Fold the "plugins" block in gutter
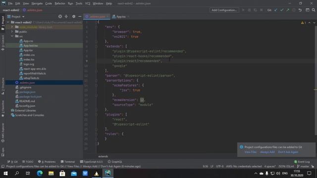The image size is (317, 178). click(x=96, y=115)
